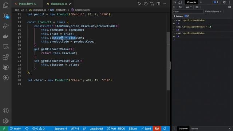
Task: Select language mode JavaScript
Action: [x=96, y=128]
